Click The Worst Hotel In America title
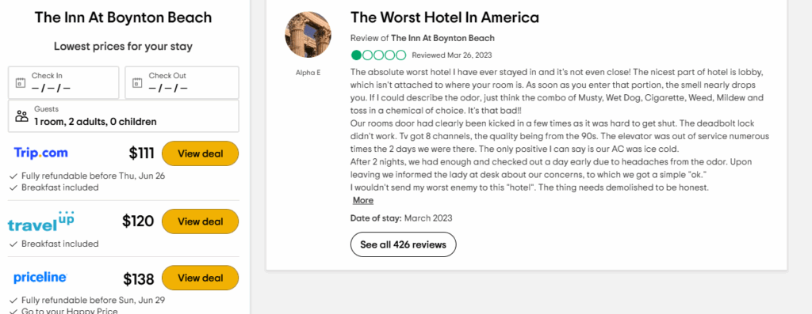This screenshot has width=812, height=314. pyautogui.click(x=445, y=17)
